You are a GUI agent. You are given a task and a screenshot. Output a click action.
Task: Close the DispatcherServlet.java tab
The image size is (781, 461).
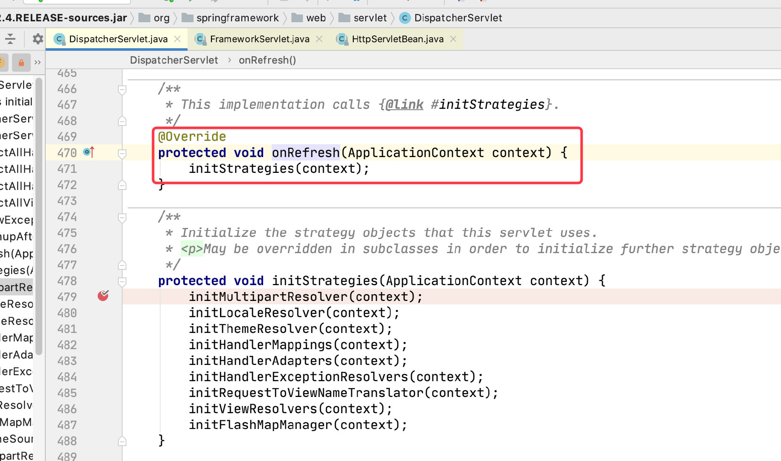click(178, 39)
